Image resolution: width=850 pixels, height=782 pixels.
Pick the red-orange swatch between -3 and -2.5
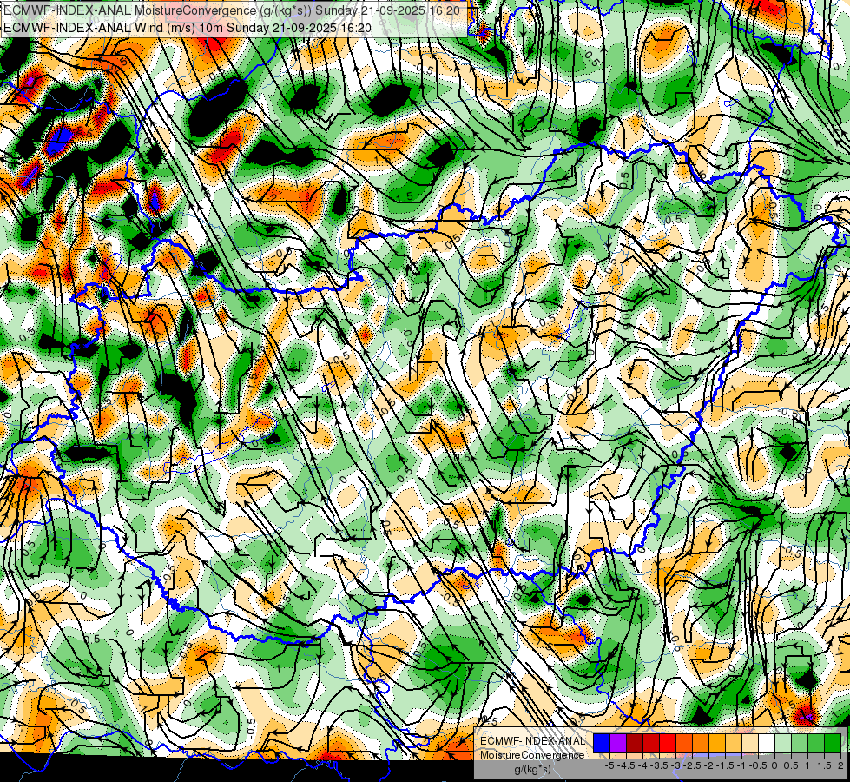point(684,744)
